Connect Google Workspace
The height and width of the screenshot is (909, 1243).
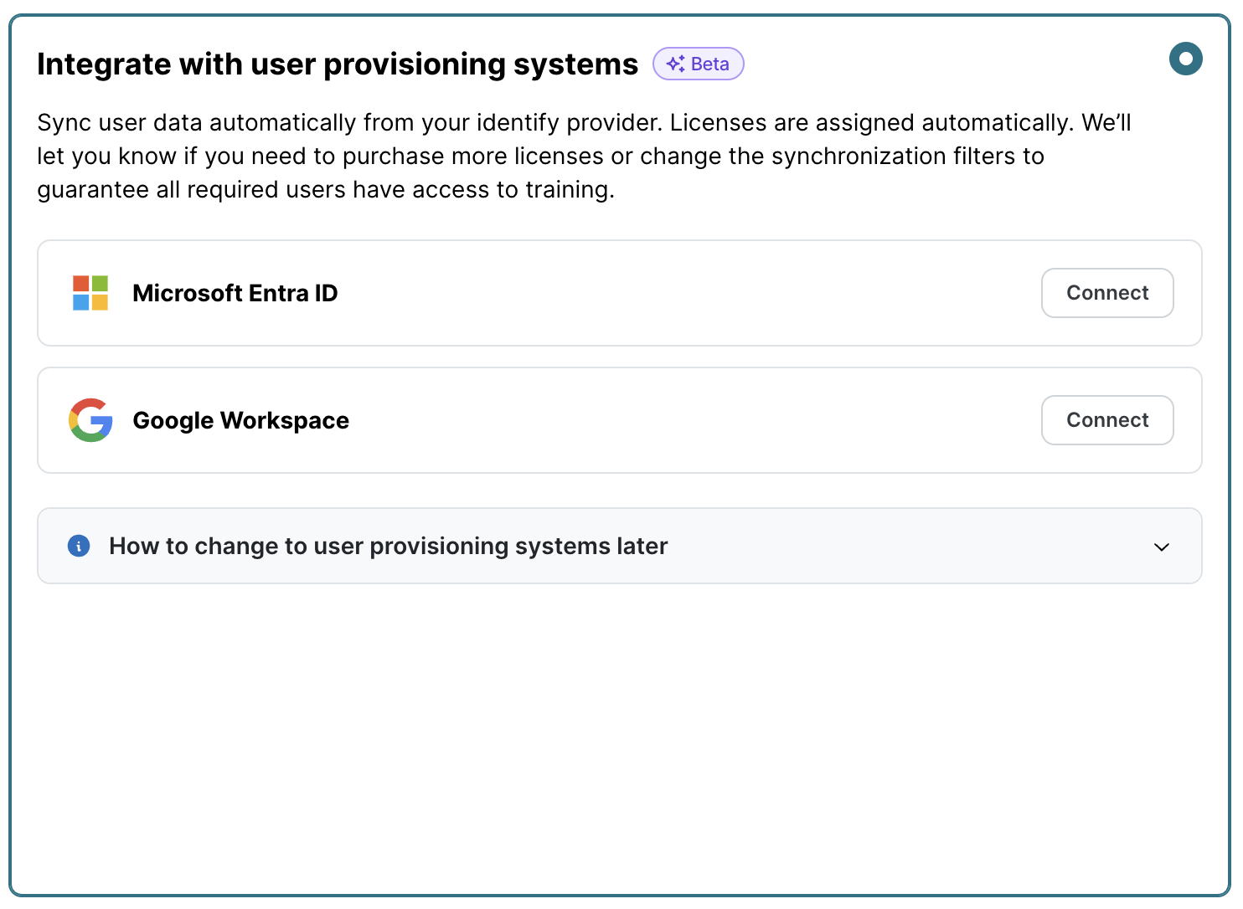pyautogui.click(x=1106, y=420)
